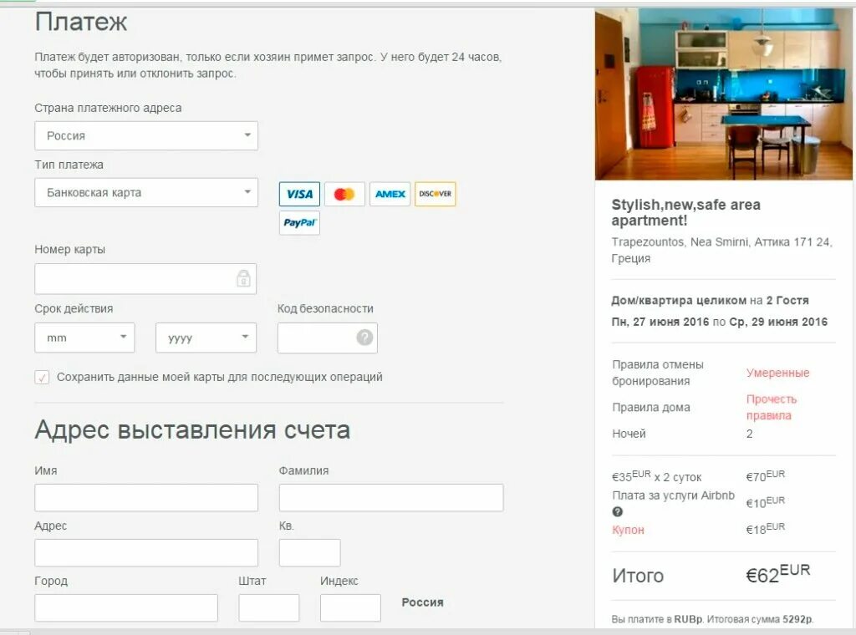Click the PayPal logo
Image resolution: width=856 pixels, height=635 pixels.
click(x=299, y=222)
